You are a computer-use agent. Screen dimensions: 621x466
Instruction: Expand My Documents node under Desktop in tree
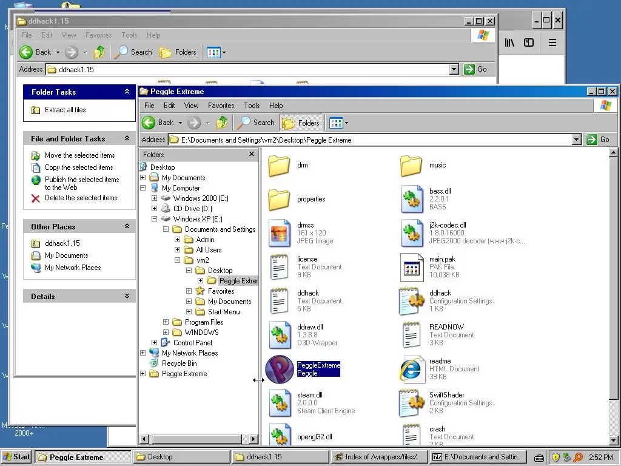tap(143, 178)
